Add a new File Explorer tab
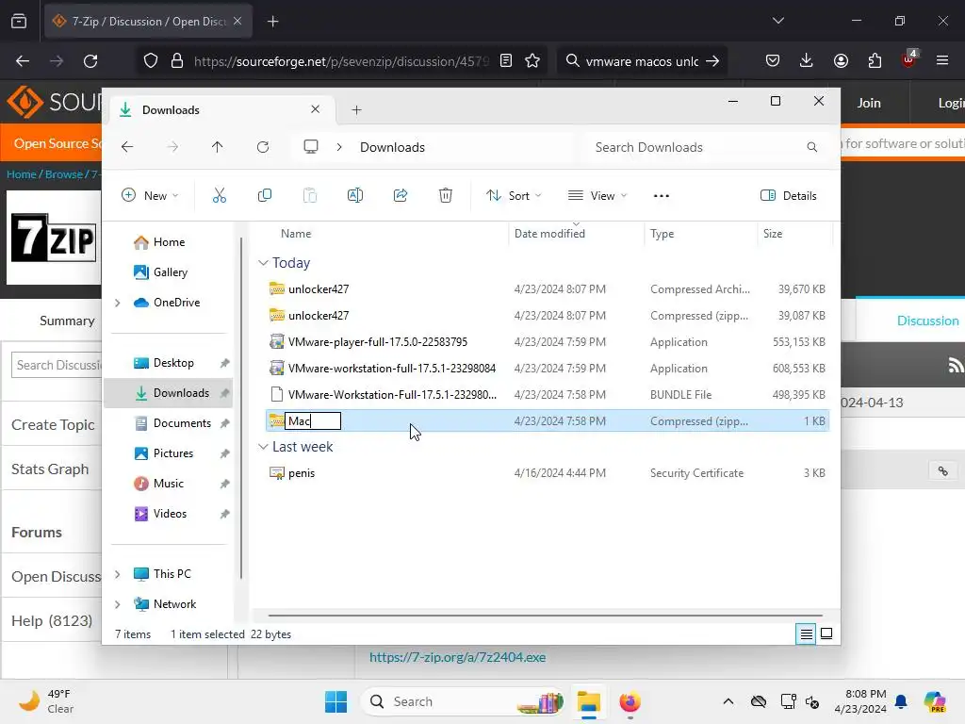The width and height of the screenshot is (965, 724). click(x=356, y=110)
